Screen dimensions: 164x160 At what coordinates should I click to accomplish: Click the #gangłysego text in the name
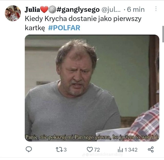[78, 10]
